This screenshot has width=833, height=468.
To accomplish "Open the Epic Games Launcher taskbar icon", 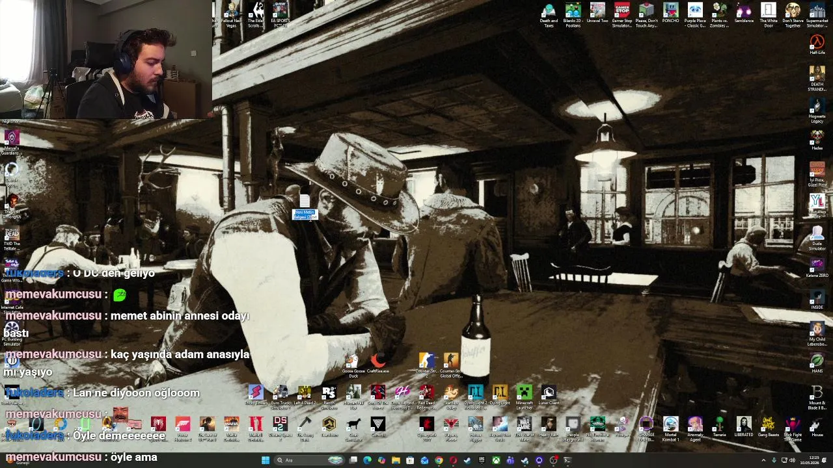I will [482, 461].
